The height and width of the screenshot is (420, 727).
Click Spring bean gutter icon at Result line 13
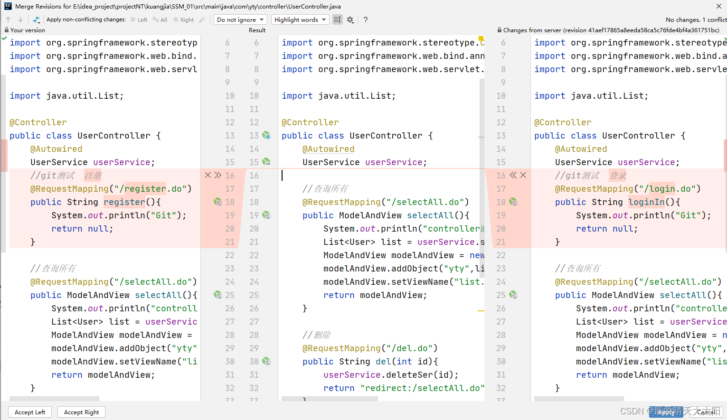(266, 135)
